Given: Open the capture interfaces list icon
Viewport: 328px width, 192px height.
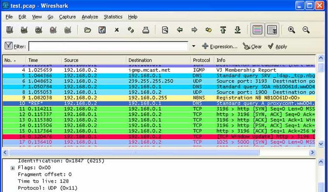Looking at the screenshot, I should [10, 30].
